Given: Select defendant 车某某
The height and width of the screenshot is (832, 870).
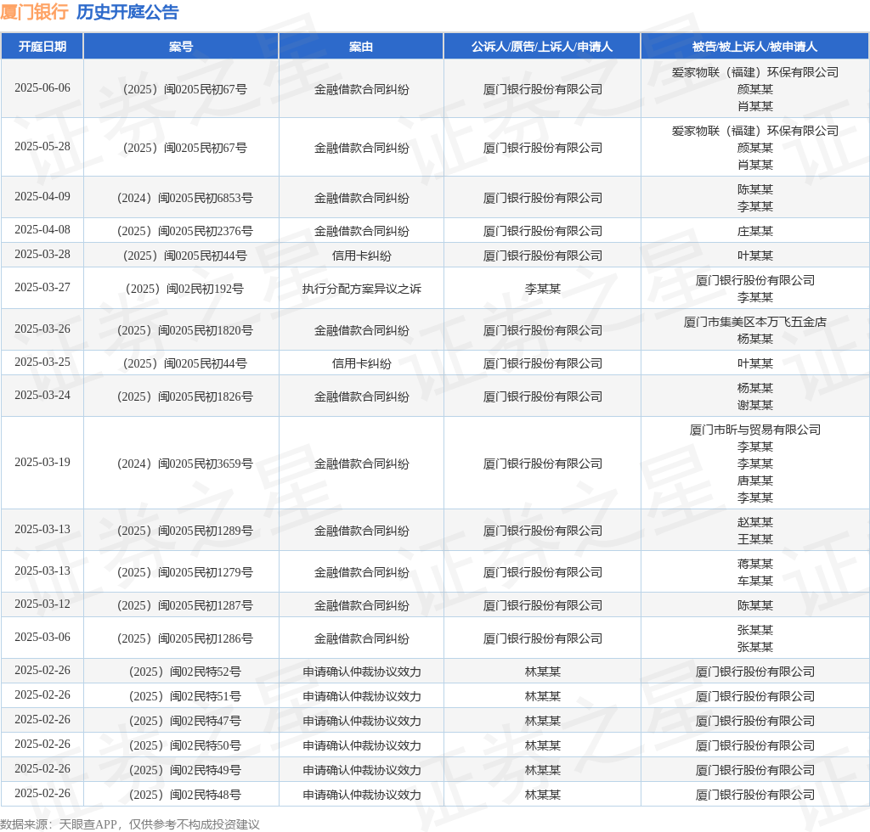Looking at the screenshot, I should [x=754, y=581].
